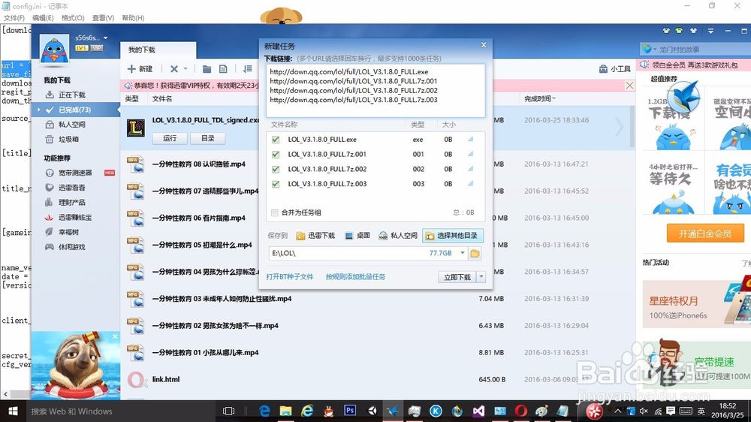Viewport: 751px width, 422px height.
Task: Close the pink VIP notification bar
Action: click(629, 86)
